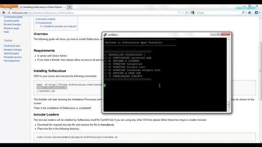Open the Firefox home page icon
Viewport: 262px width, 147px height.
click(249, 13)
